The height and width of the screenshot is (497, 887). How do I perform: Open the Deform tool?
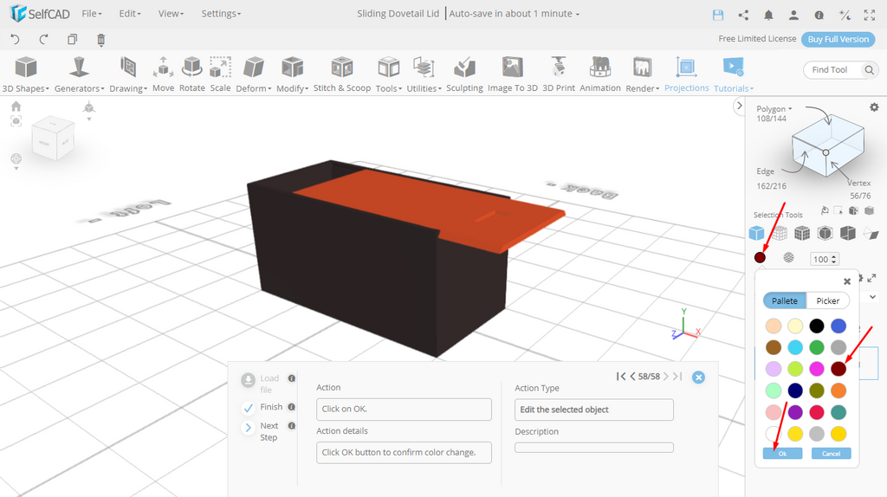254,74
